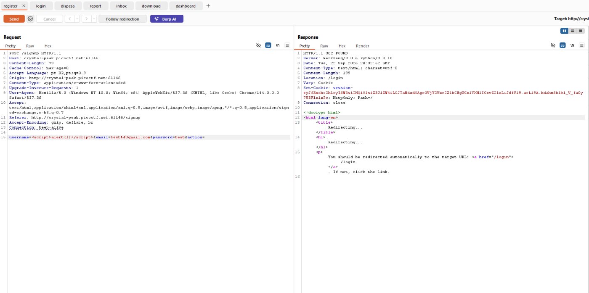
Task: Select combined tabbed layout view
Action: (x=581, y=31)
